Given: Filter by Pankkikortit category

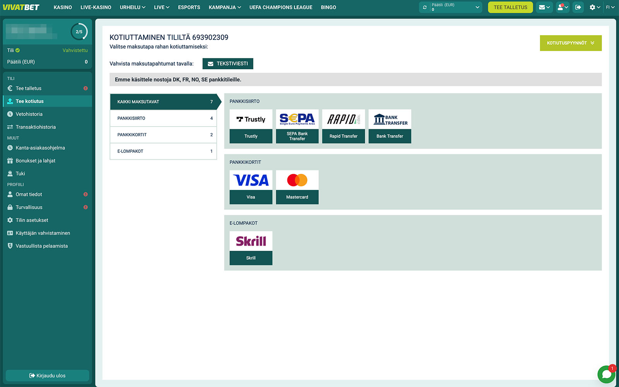Looking at the screenshot, I should (163, 135).
